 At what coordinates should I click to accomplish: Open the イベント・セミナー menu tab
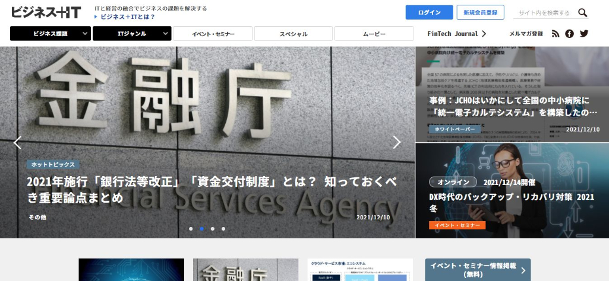coord(213,34)
